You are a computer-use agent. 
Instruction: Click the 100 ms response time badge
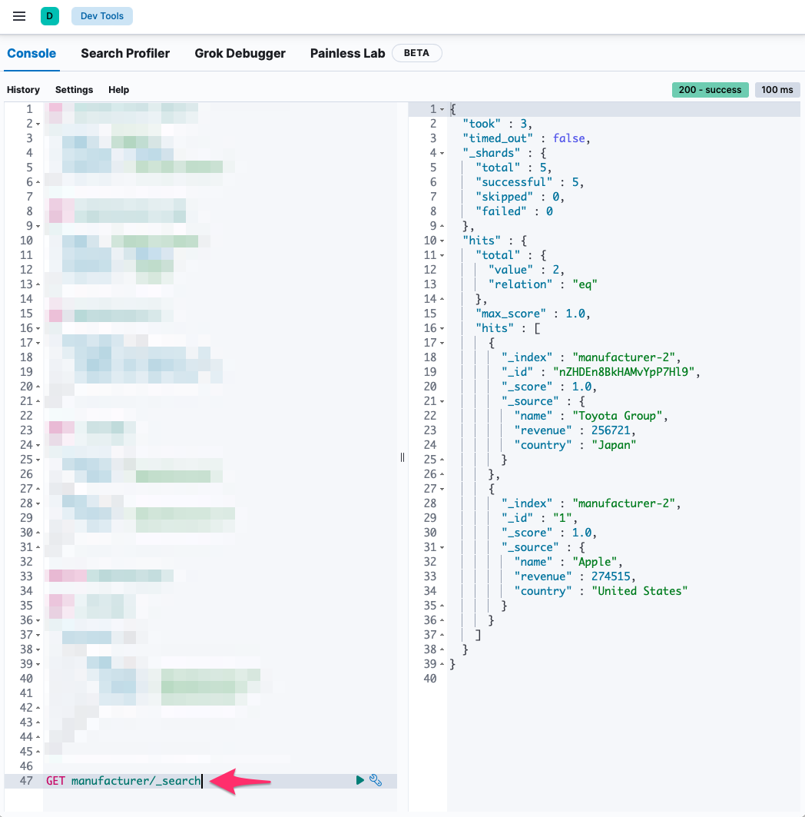(777, 90)
